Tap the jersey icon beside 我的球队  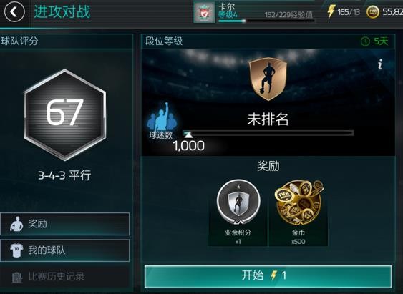16,250
